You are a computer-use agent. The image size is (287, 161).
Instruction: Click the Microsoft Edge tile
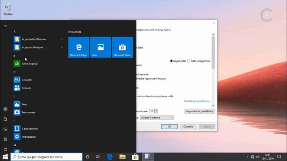pyautogui.click(x=79, y=47)
